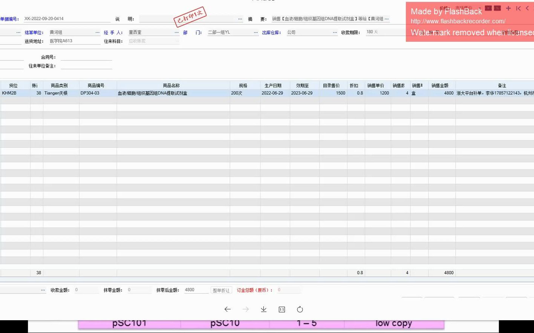Open ellipsis button of 说明 field
The height and width of the screenshot is (333, 534).
[x=240, y=19]
